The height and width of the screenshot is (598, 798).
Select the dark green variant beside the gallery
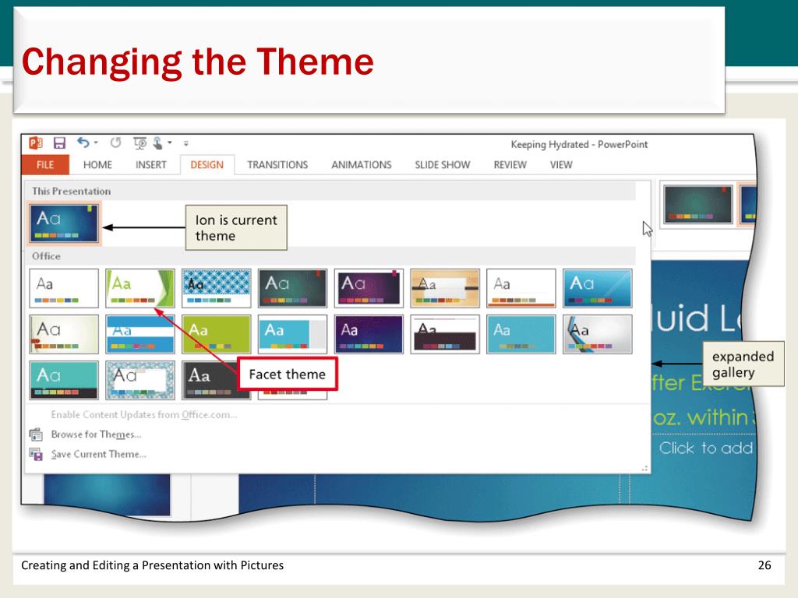697,204
